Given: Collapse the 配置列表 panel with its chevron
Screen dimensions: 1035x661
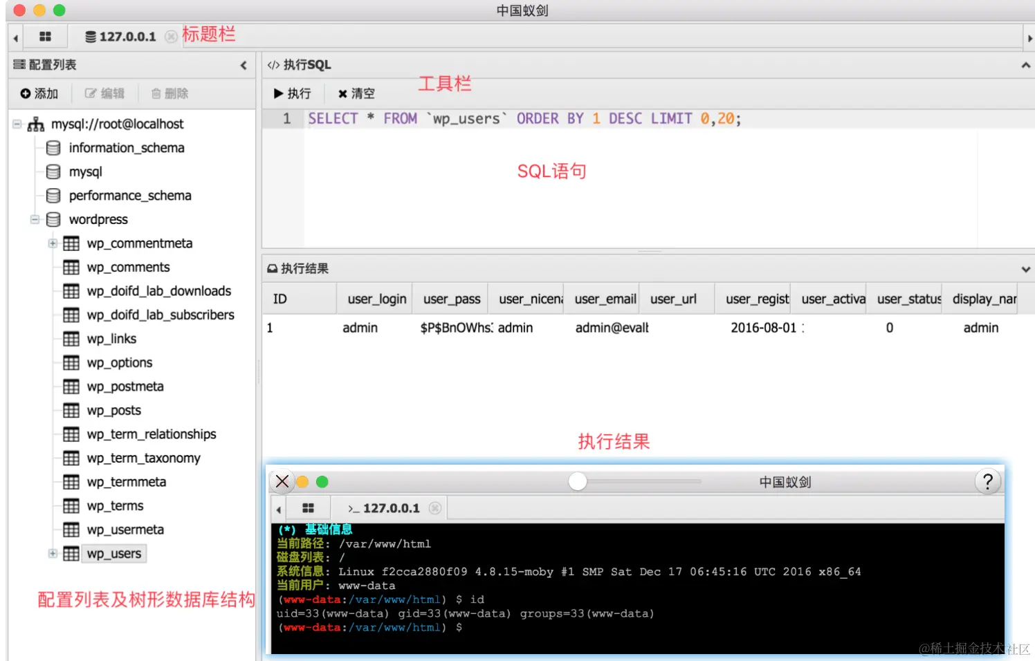Looking at the screenshot, I should [244, 65].
